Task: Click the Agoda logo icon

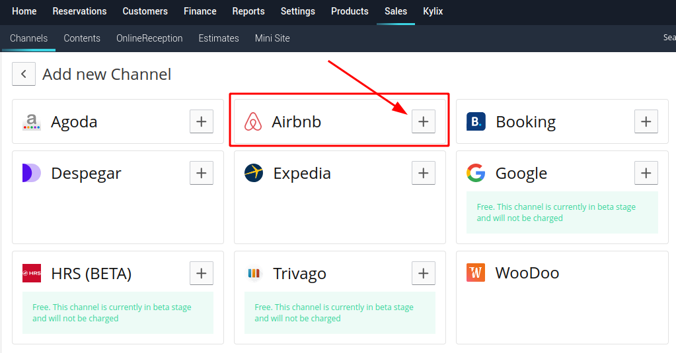Action: point(32,122)
